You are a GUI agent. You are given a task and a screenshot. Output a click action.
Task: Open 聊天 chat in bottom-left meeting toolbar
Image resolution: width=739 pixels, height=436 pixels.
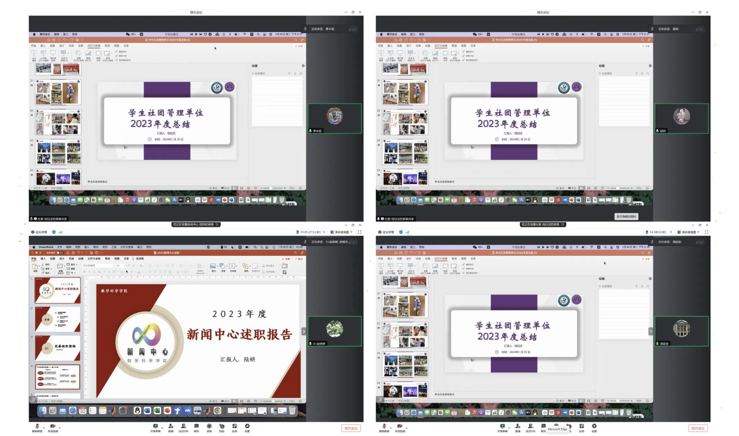click(196, 426)
